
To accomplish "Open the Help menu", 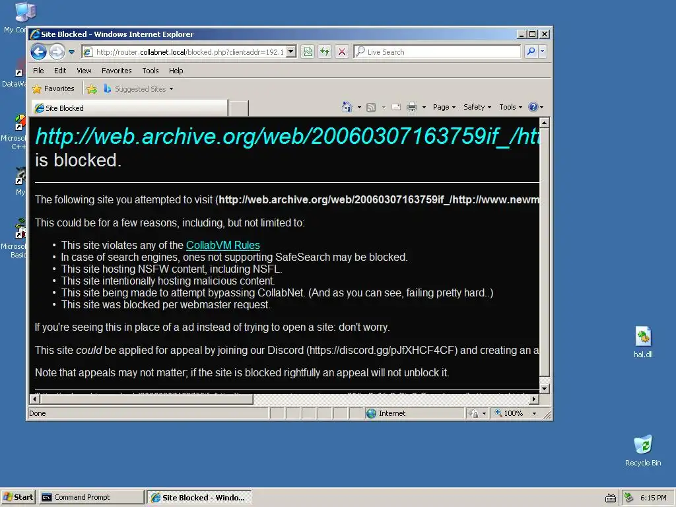I will 176,71.
